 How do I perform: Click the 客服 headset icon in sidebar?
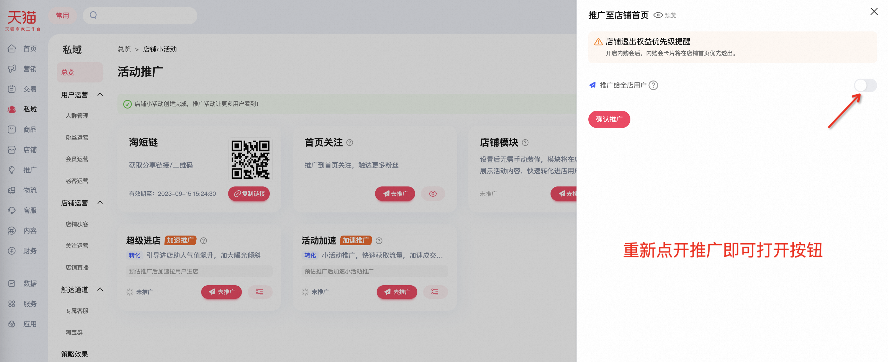pos(12,210)
